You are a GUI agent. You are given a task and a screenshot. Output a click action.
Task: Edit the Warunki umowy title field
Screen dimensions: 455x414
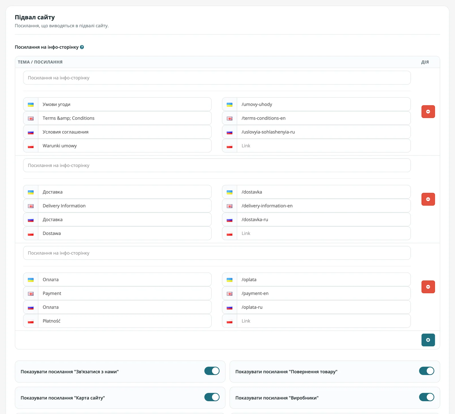coord(125,146)
